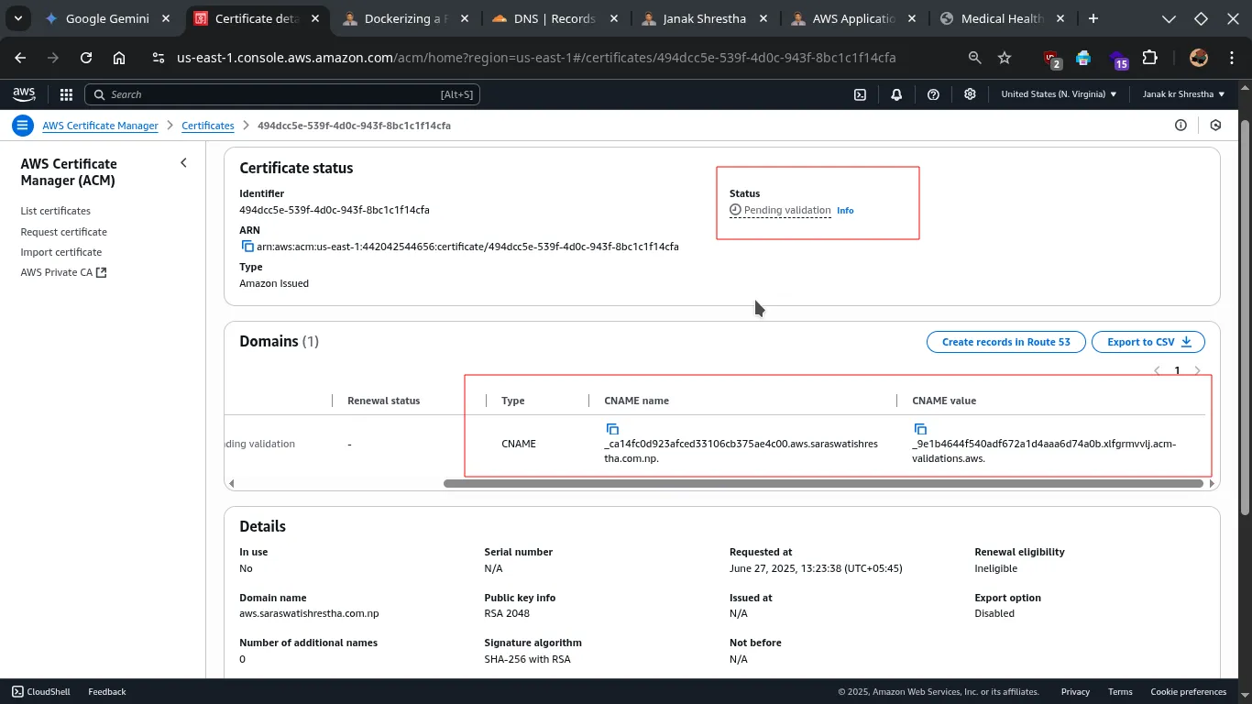Open the region selector dropdown
The image size is (1252, 704).
click(x=1059, y=94)
